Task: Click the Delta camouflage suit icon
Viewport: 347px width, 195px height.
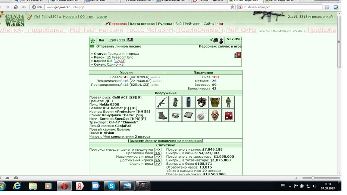Action: click(228, 102)
